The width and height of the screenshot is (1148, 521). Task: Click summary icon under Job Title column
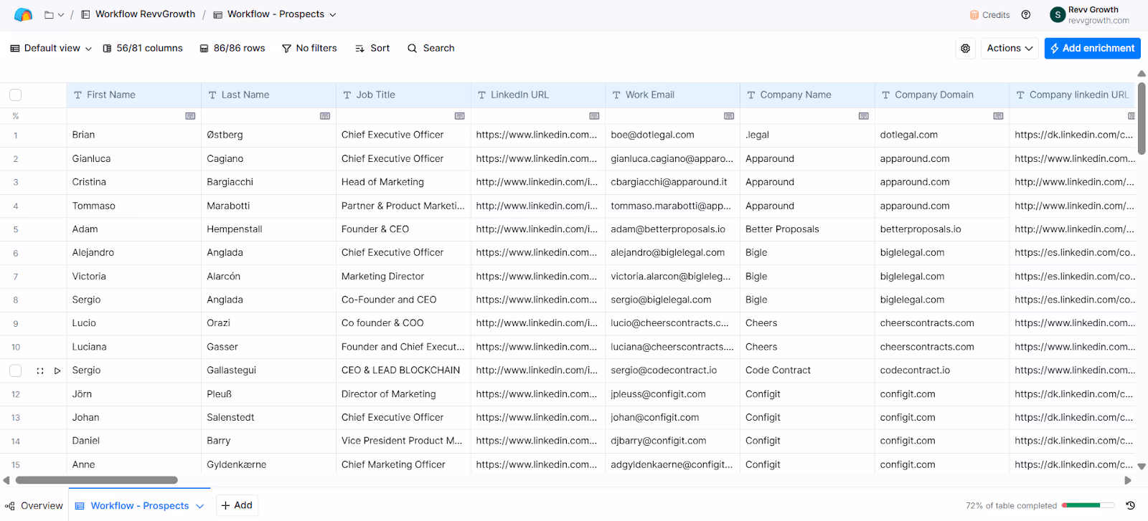pos(460,116)
